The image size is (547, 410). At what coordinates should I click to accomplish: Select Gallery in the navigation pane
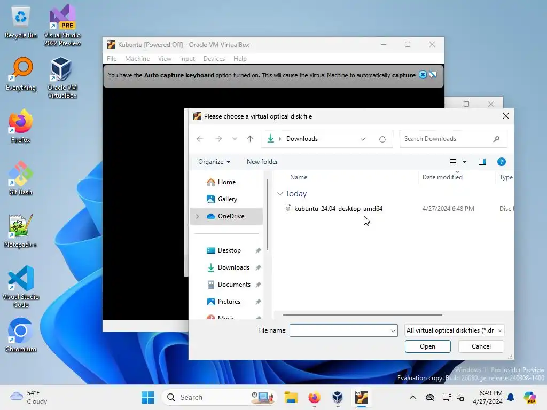(x=227, y=199)
